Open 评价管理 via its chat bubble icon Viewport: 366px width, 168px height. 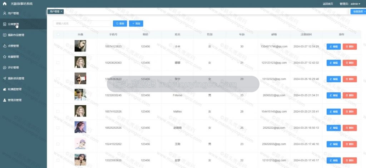pos(4,68)
